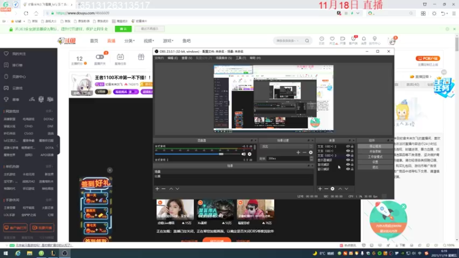Move source up in OBS sources panel
This screenshot has height=258, width=459.
(340, 189)
